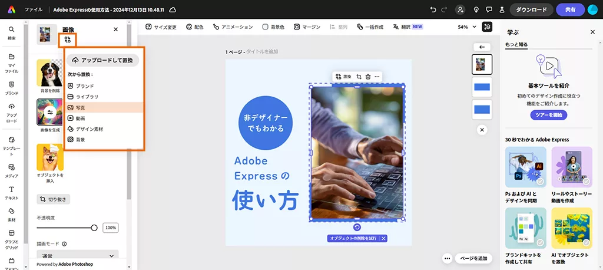Screen dimensions: 603x270
Task: Click the ダウンロード button
Action: [x=532, y=9]
